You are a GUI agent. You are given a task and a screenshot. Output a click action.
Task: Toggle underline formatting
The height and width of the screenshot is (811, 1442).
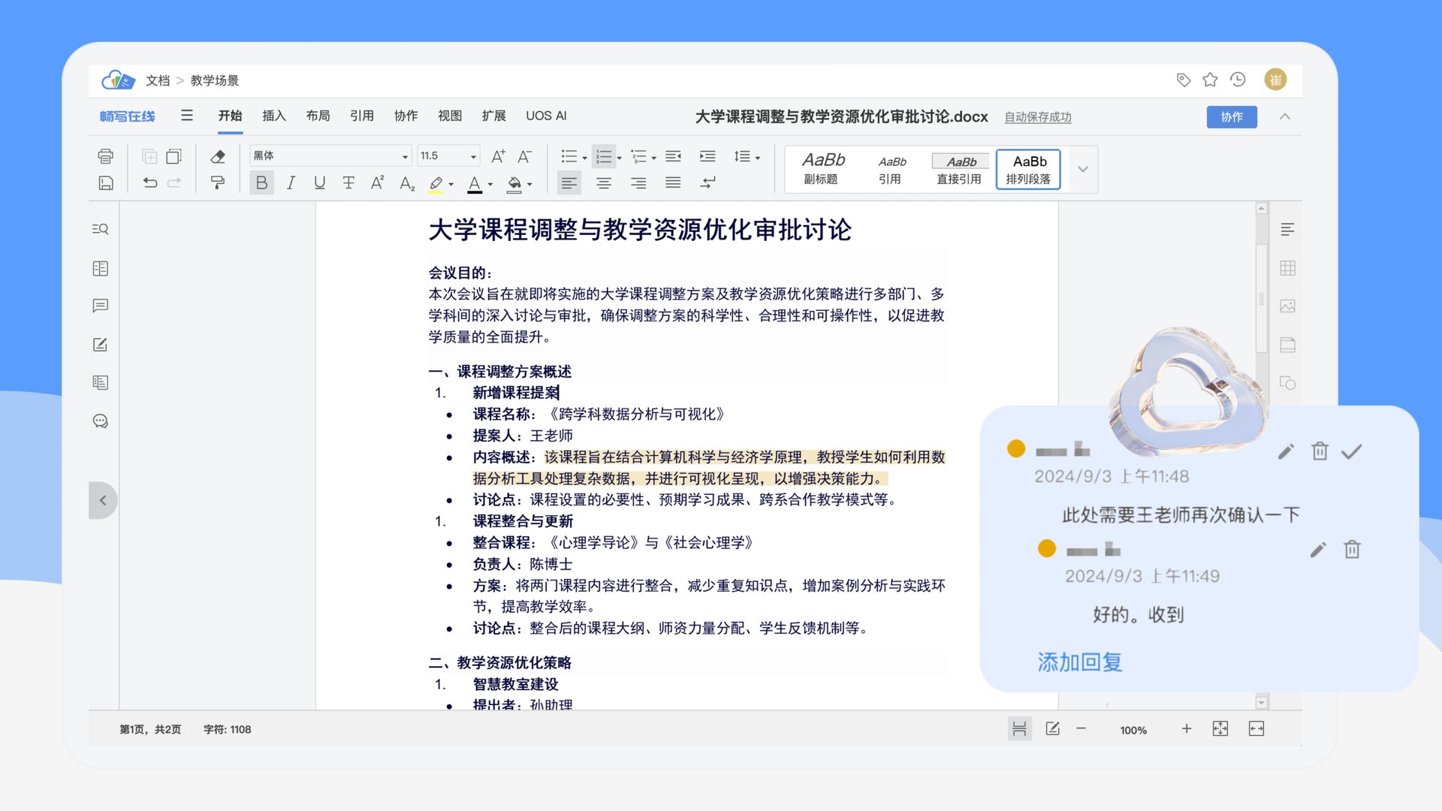319,182
